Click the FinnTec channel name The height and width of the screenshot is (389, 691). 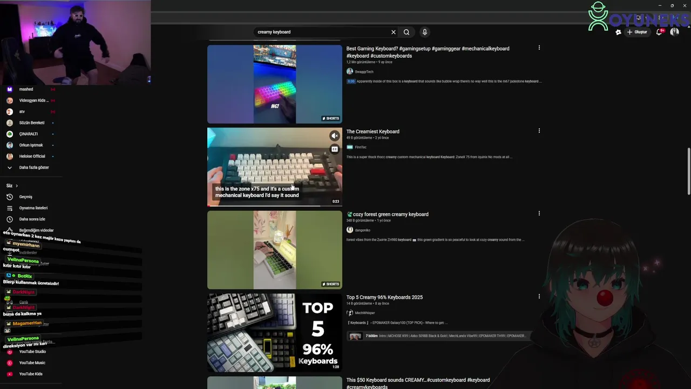click(361, 147)
